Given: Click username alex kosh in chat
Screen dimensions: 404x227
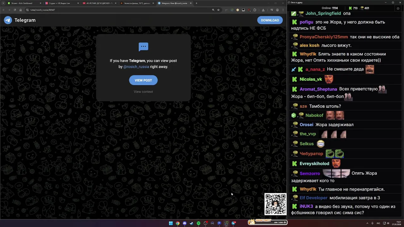Looking at the screenshot, I should tap(309, 45).
